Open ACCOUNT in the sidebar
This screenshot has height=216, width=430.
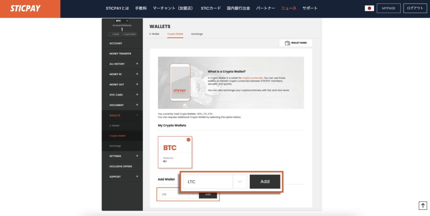[122, 43]
